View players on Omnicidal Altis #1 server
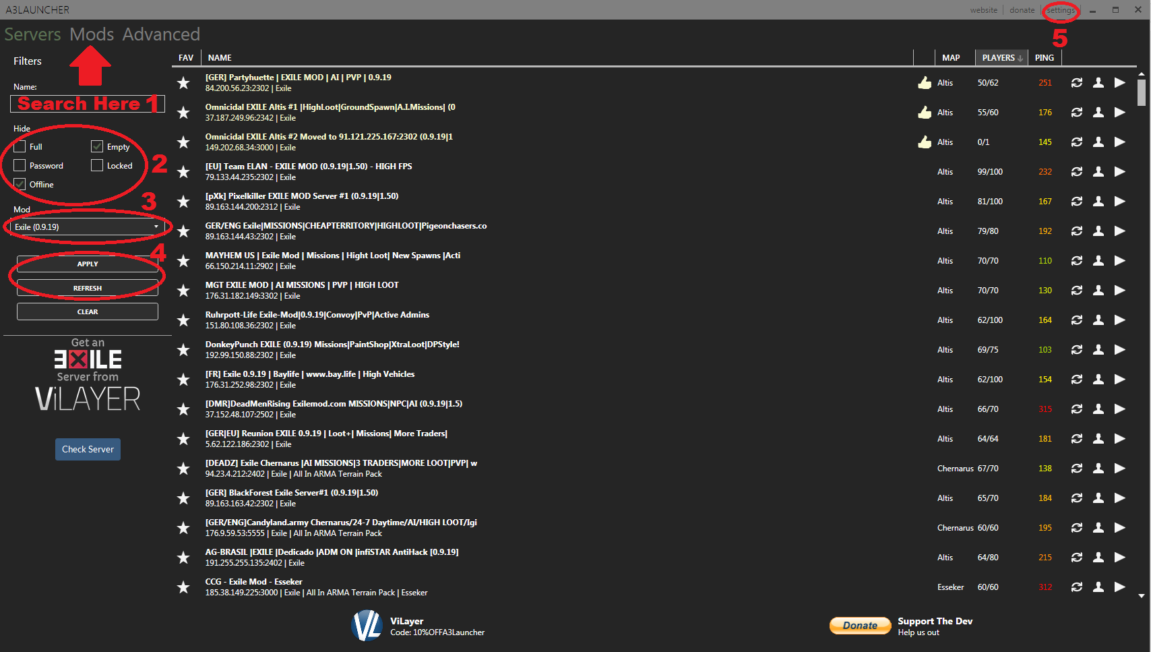Viewport: 1151px width, 652px height. click(x=1098, y=113)
